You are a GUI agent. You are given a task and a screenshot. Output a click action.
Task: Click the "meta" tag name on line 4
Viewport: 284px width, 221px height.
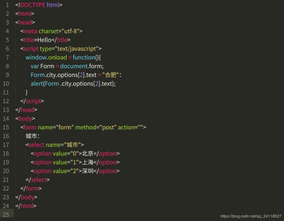(31, 31)
